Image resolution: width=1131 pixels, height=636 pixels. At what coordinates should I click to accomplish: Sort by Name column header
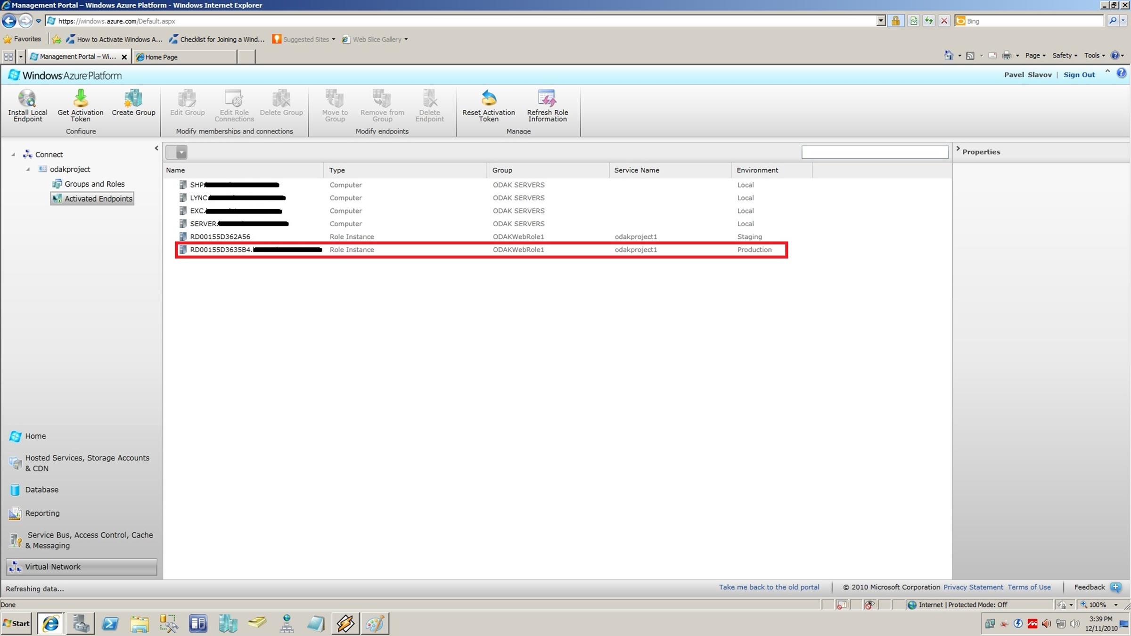point(243,170)
